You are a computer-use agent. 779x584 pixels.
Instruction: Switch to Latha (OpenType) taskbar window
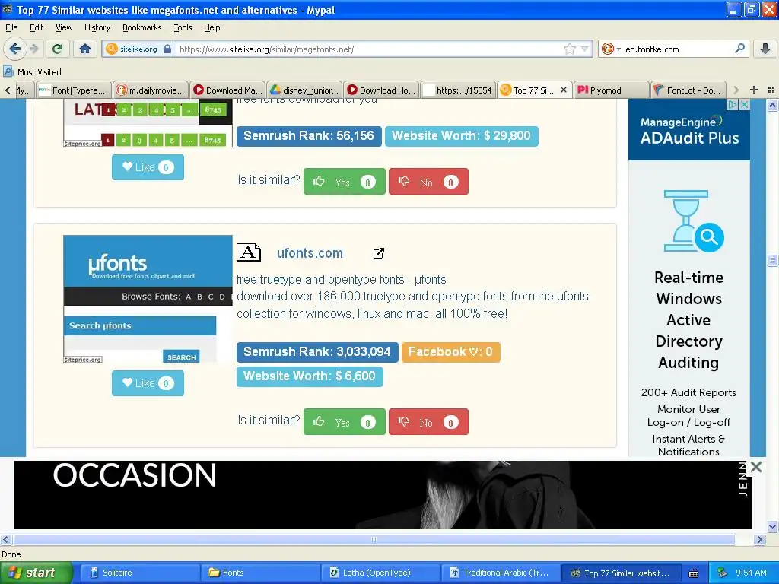point(380,573)
